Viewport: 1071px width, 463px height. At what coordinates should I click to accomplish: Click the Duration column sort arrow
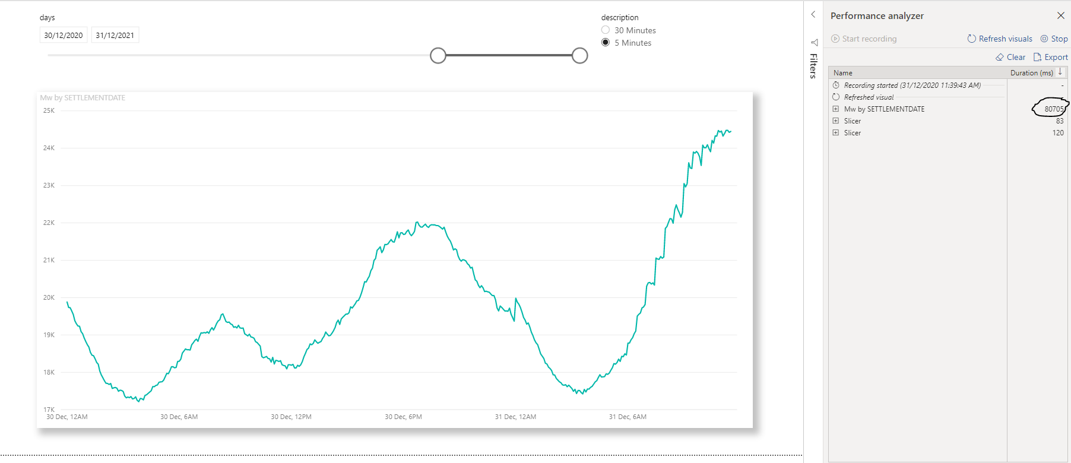pyautogui.click(x=1060, y=72)
